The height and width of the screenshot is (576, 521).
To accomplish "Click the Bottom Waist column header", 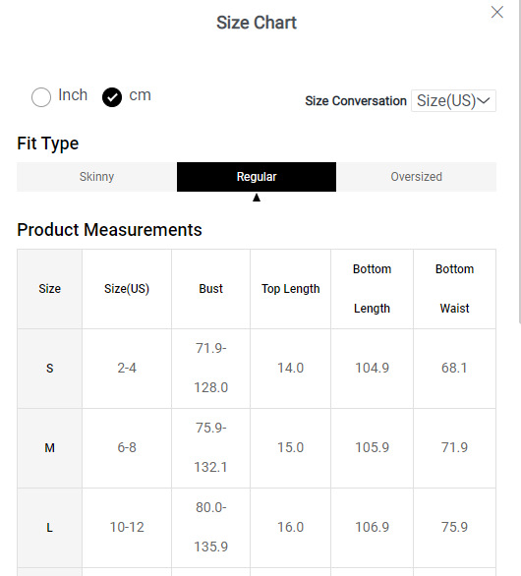I will 454,289.
